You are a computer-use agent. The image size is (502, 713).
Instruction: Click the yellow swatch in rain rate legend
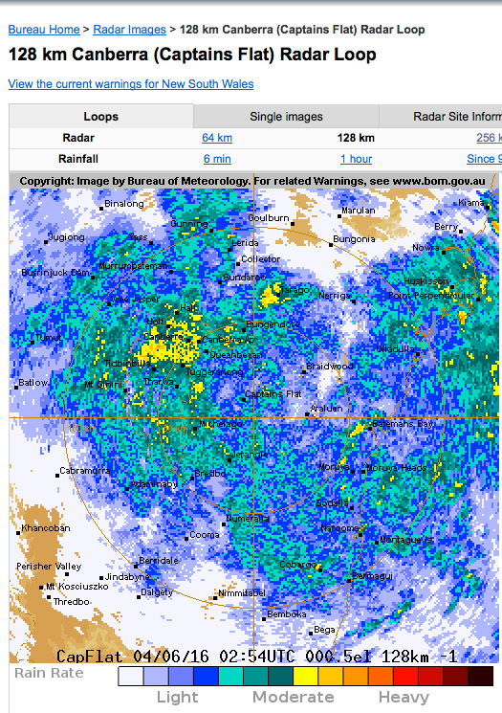(x=306, y=677)
